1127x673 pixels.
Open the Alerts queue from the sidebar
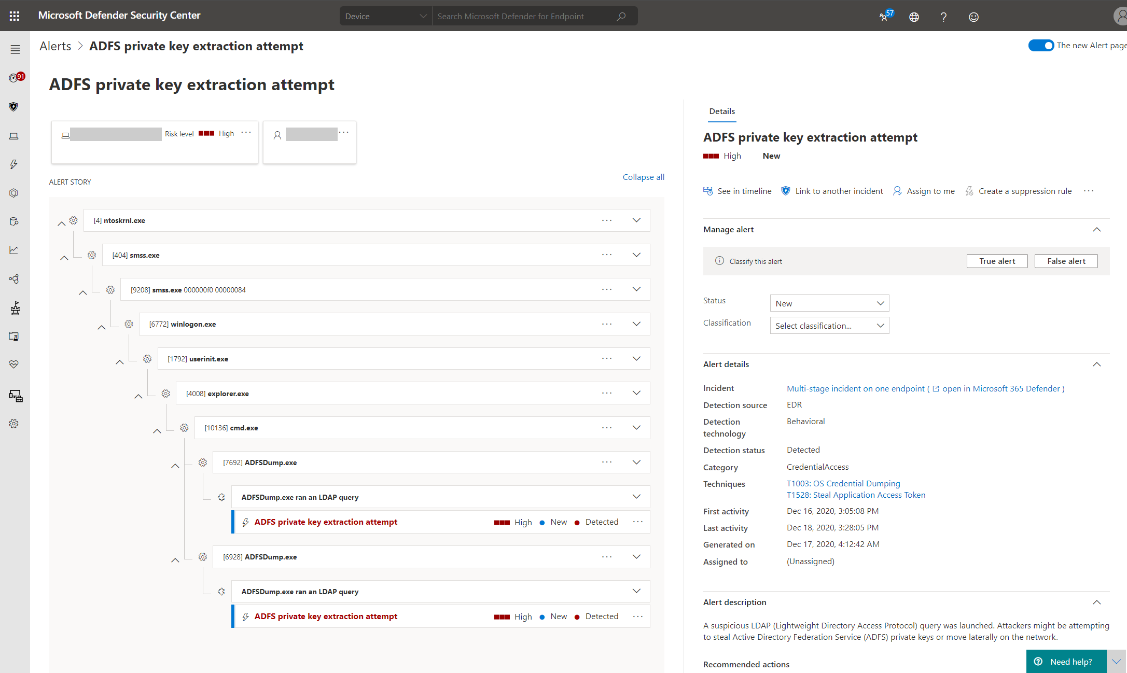point(15,164)
